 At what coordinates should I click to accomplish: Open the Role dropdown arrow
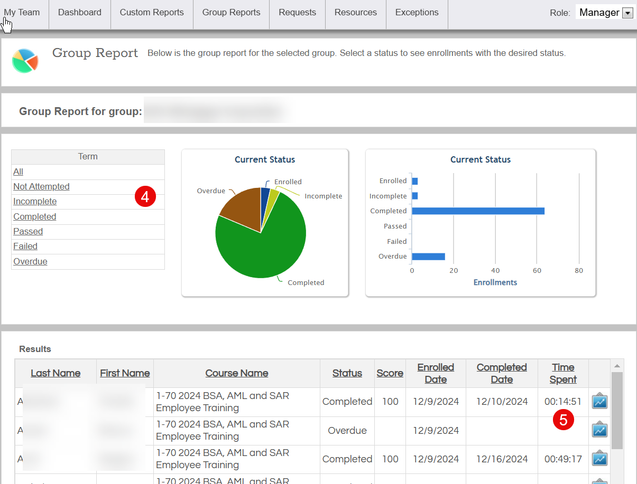point(627,13)
